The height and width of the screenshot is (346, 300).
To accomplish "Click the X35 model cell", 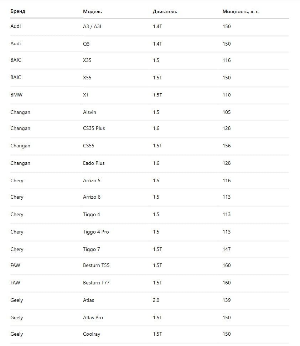I will click(87, 60).
